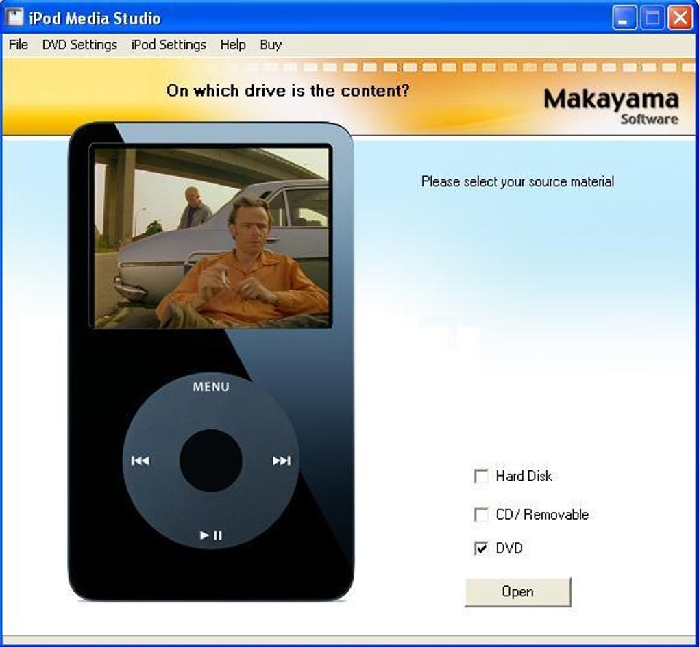The width and height of the screenshot is (699, 647).
Task: Click the Makayama Software logo
Action: point(611,106)
